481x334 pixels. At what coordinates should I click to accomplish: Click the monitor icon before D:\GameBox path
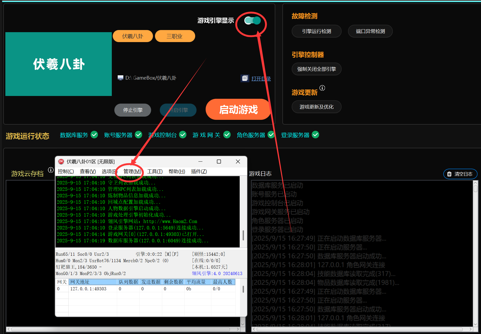tap(120, 78)
